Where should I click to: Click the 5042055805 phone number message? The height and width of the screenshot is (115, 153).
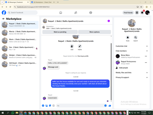52,98
